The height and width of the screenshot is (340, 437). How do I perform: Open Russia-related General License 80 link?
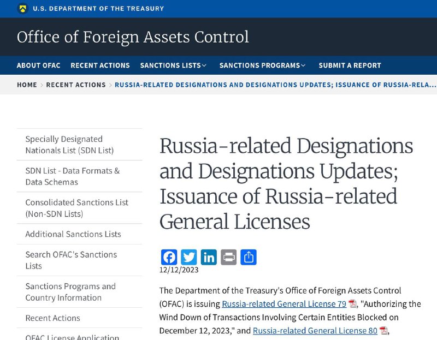(315, 331)
